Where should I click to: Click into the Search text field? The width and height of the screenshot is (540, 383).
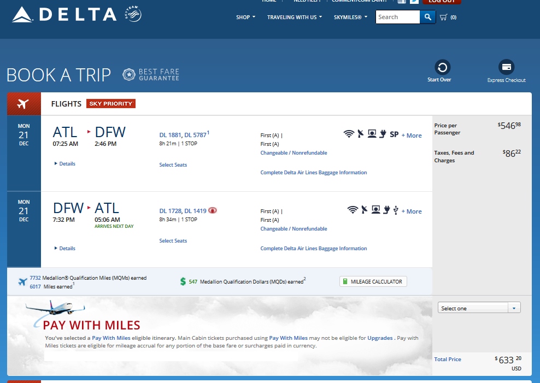click(397, 17)
